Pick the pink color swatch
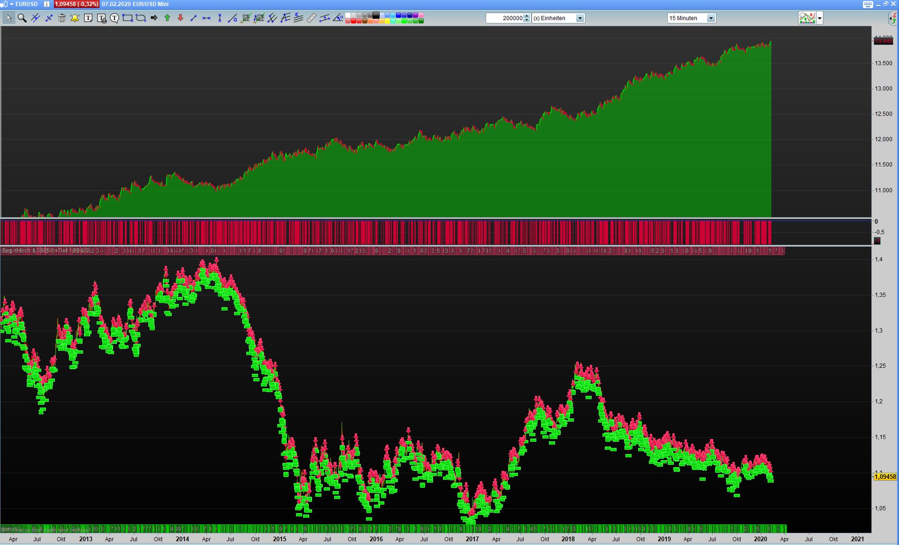 pos(421,15)
